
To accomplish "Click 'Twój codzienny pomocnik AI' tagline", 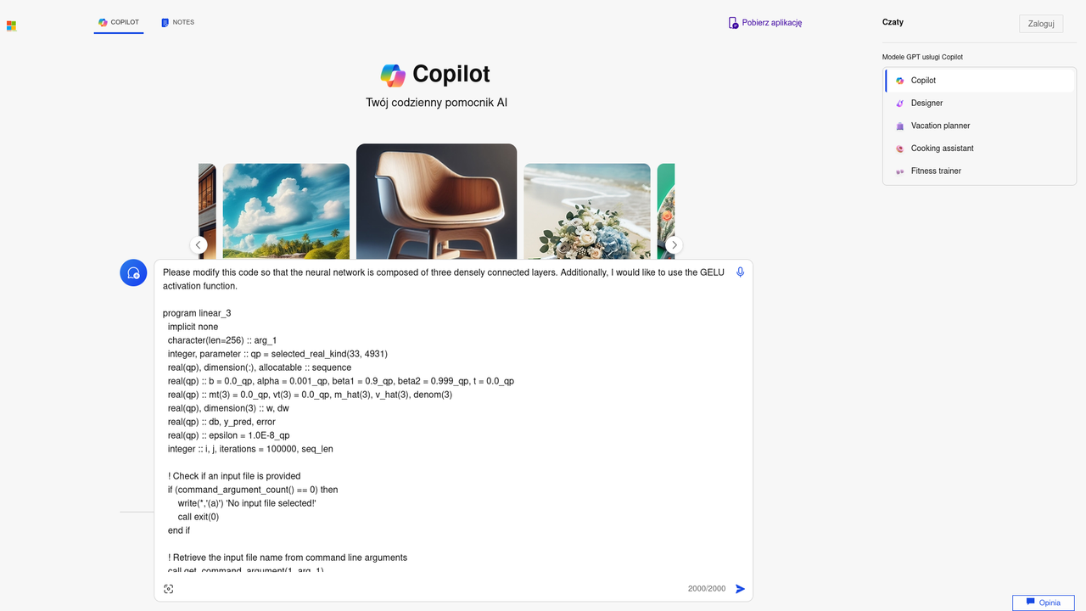I will click(436, 103).
